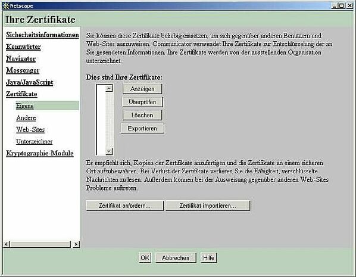The width and height of the screenshot is (356, 277).
Task: Minimize the Netscape window
Action: pyautogui.click(x=334, y=6)
